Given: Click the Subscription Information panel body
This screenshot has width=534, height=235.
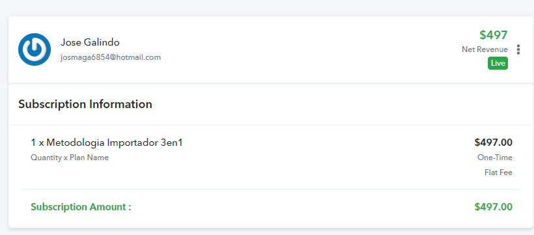Looking at the screenshot, I should 271,176.
